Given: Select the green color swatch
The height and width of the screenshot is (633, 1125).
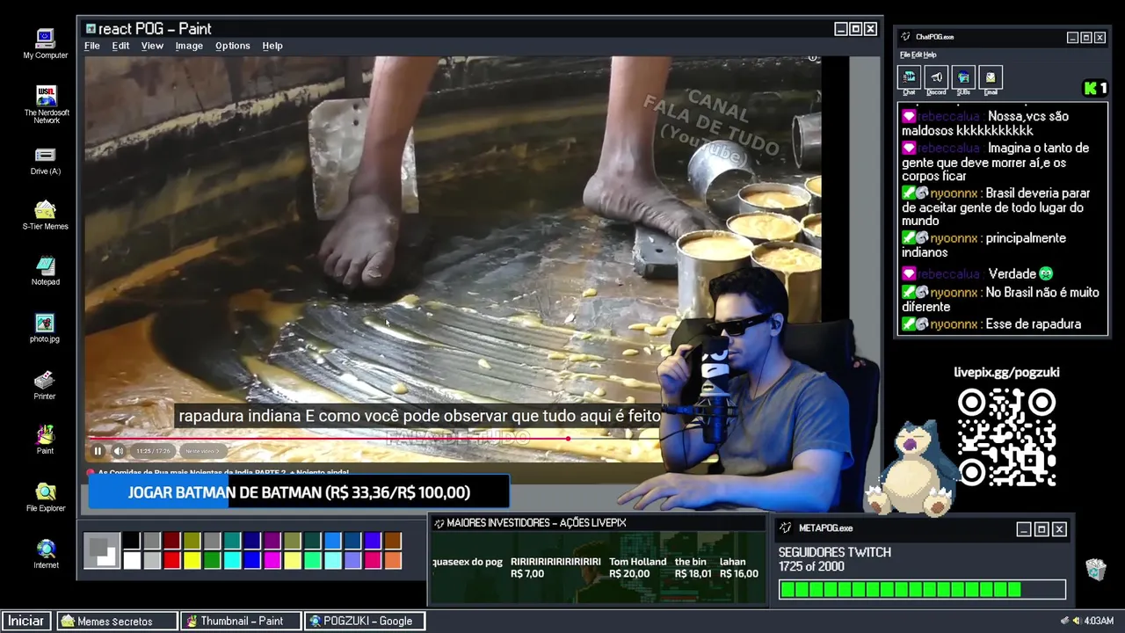Looking at the screenshot, I should point(212,560).
